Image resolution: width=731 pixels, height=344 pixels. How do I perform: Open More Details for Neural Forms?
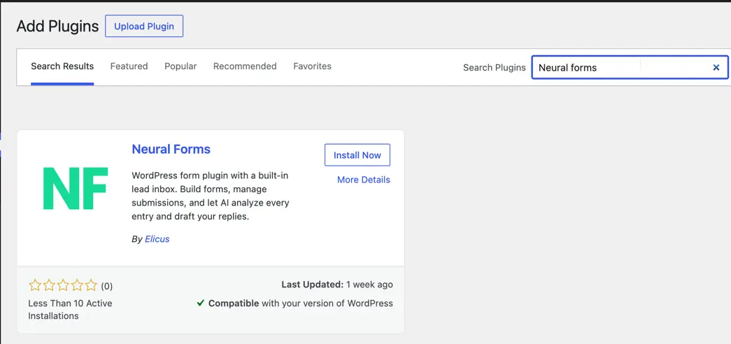(x=364, y=180)
